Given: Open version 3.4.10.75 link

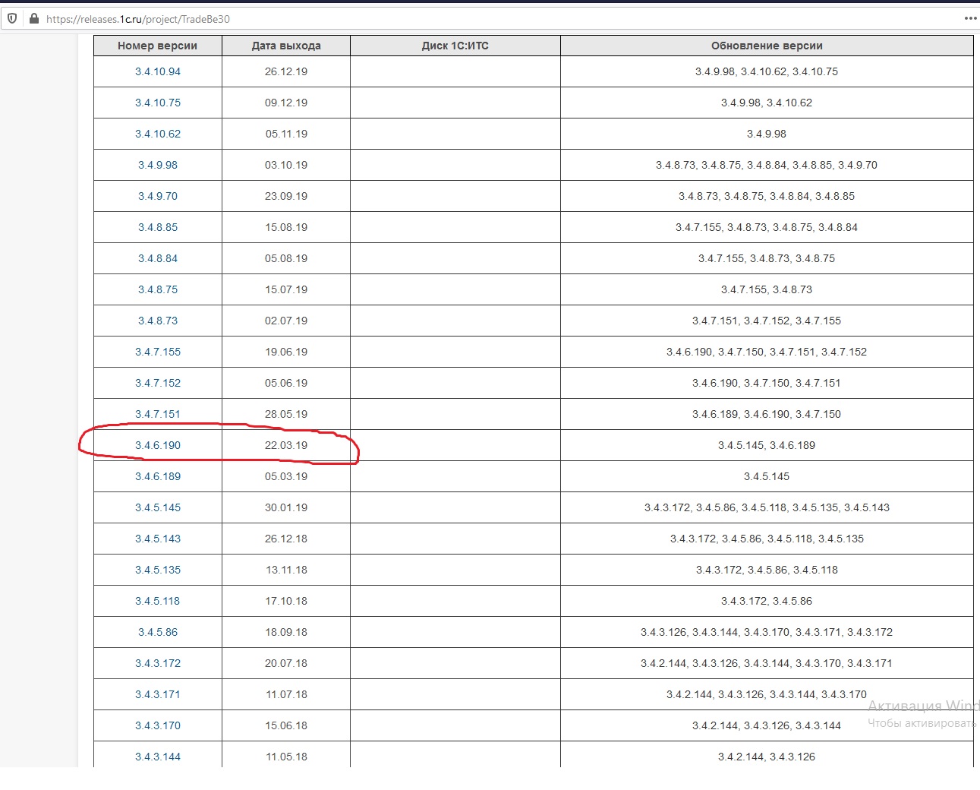Looking at the screenshot, I should coord(158,103).
